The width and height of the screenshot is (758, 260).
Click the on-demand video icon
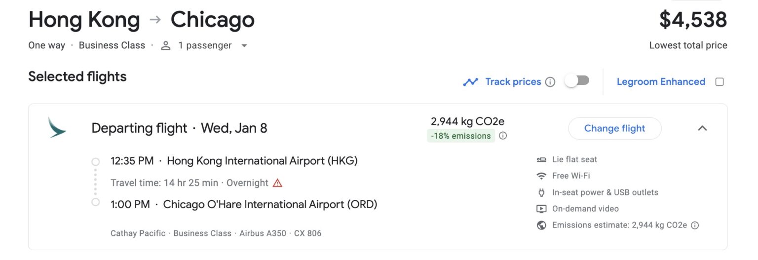541,209
